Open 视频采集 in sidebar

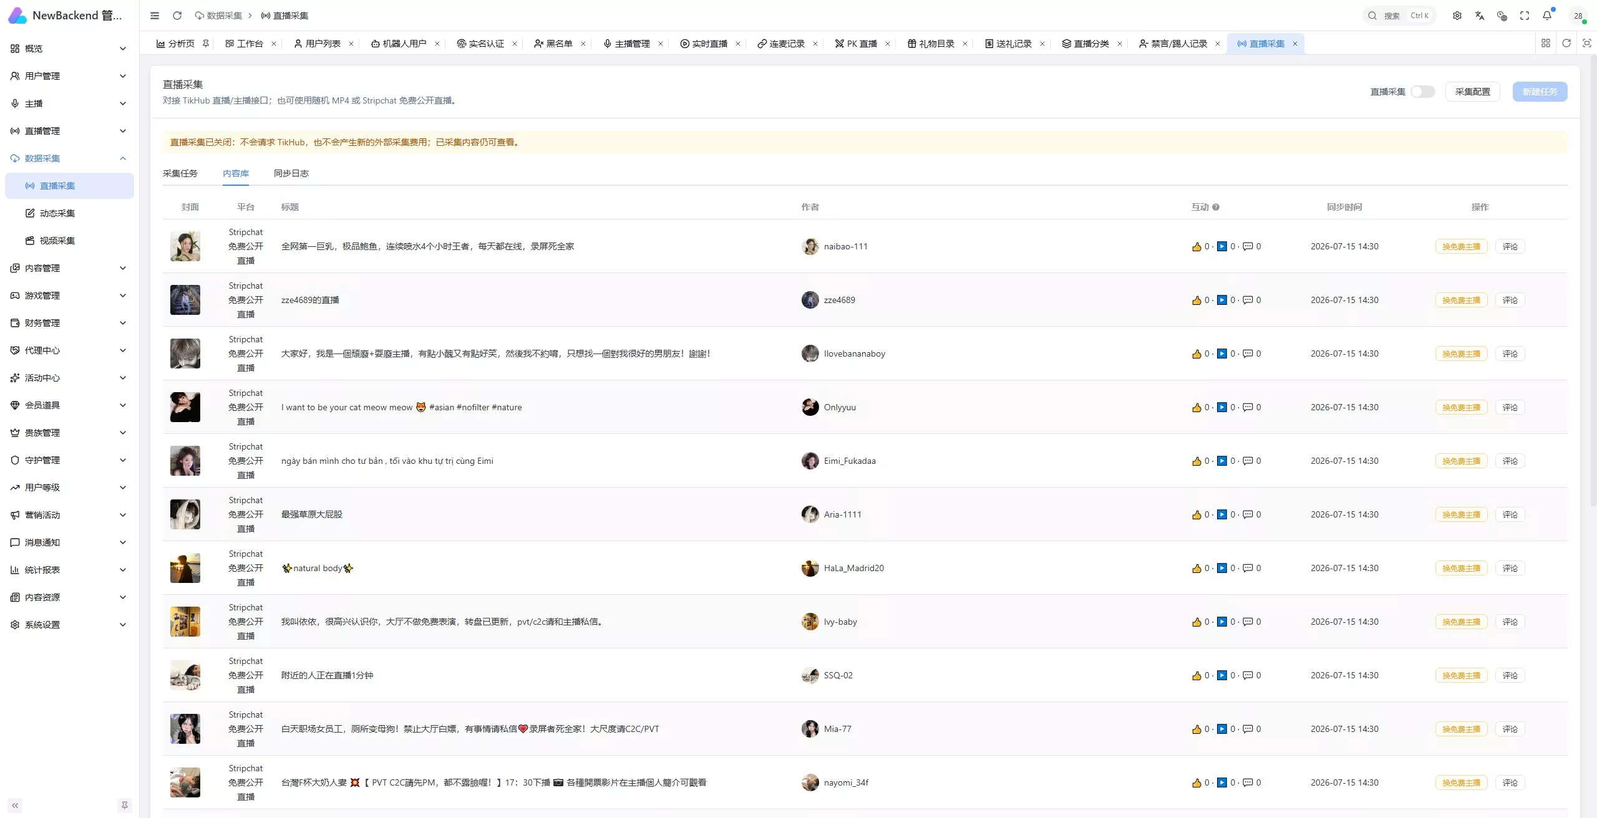click(x=69, y=241)
